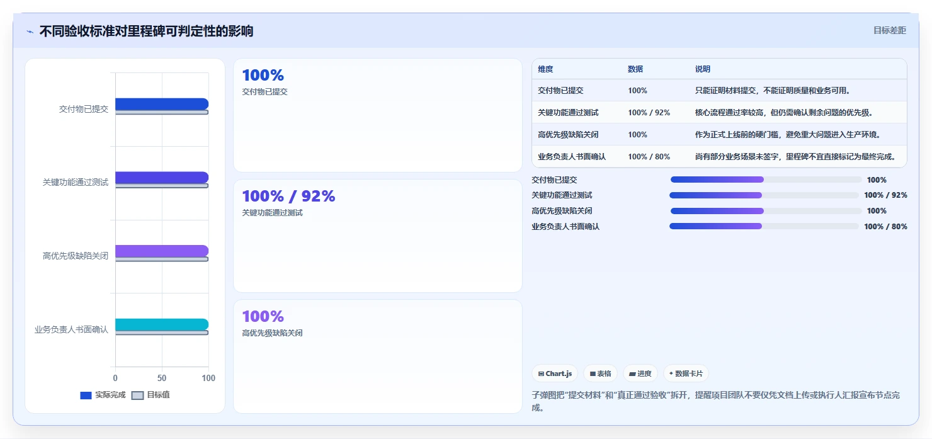Click the 目标差距 label in the header

[x=889, y=30]
